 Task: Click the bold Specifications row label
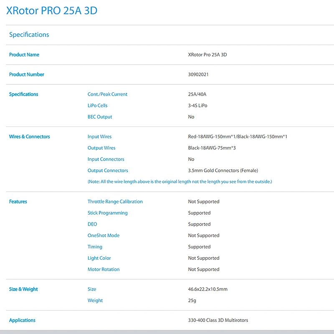click(x=24, y=94)
